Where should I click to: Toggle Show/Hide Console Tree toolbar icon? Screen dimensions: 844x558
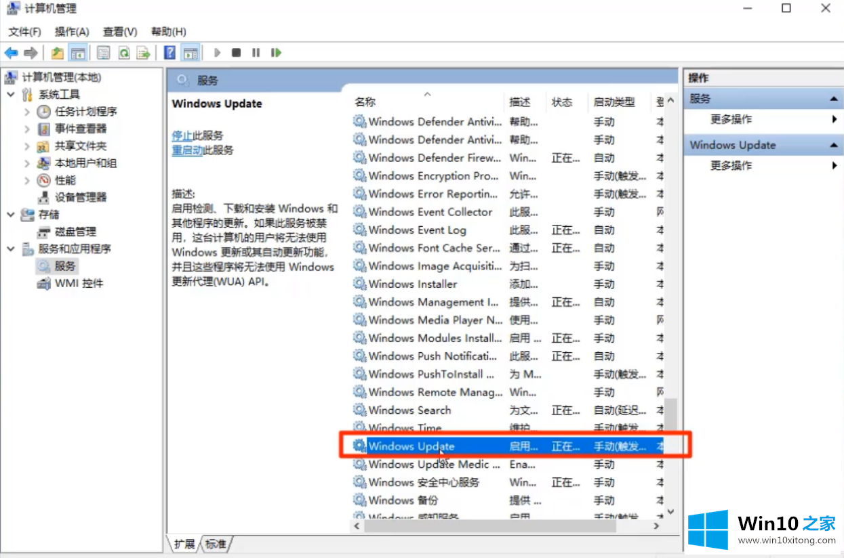(78, 53)
